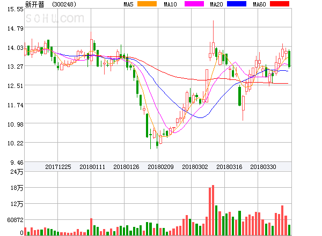Click the stock code (300248)

[64, 4]
